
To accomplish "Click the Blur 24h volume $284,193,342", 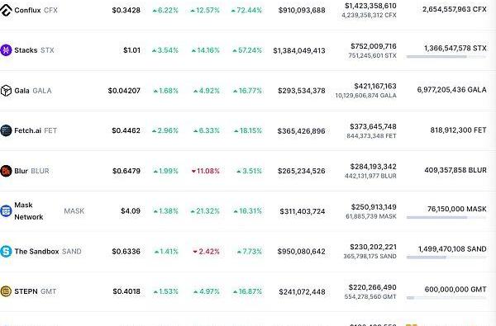I will [374, 167].
